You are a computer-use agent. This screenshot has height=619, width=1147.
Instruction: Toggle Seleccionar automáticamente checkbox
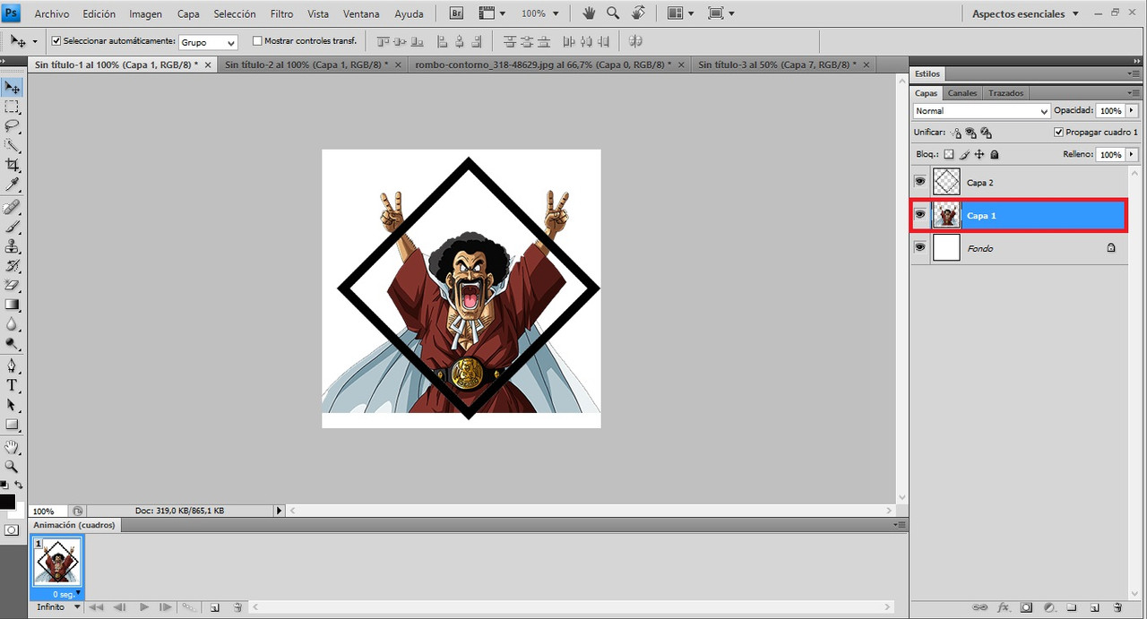[x=57, y=41]
